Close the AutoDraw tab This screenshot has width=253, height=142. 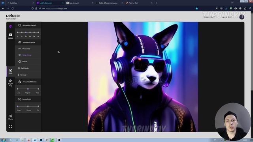[33, 3]
